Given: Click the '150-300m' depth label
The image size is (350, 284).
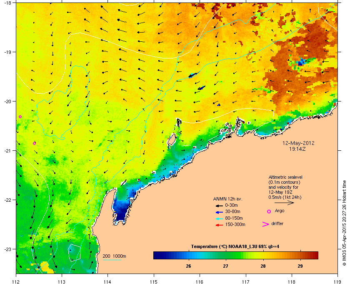Looking at the screenshot, I should pos(235,224).
